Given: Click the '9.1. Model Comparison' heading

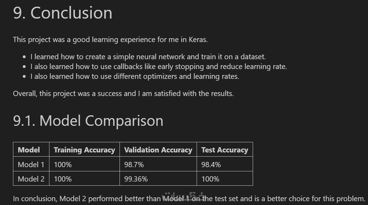Looking at the screenshot, I should pos(88,121).
